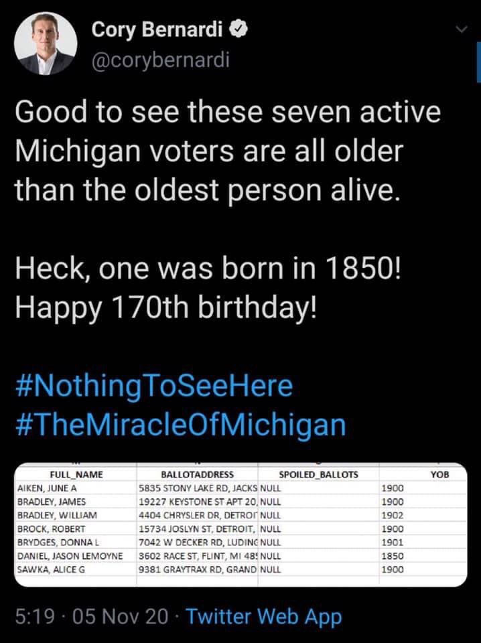The image size is (481, 643).
Task: Open the Cory Bernardi display name link
Action: [x=157, y=30]
